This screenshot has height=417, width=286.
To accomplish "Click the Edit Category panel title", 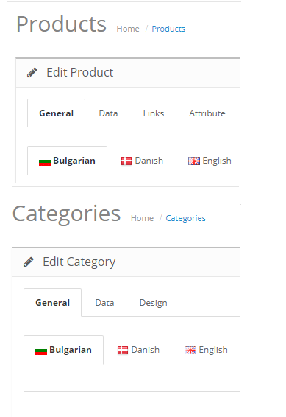I will pos(79,262).
